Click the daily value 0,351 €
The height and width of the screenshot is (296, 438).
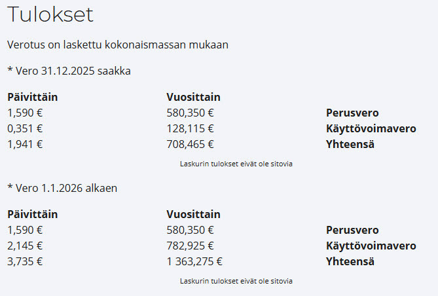point(25,128)
